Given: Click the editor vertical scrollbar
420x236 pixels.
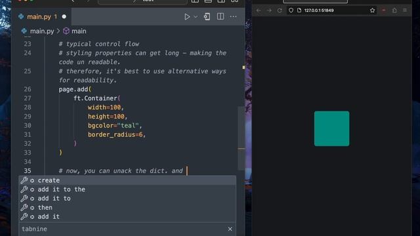Looking at the screenshot, I should pyautogui.click(x=241, y=138).
